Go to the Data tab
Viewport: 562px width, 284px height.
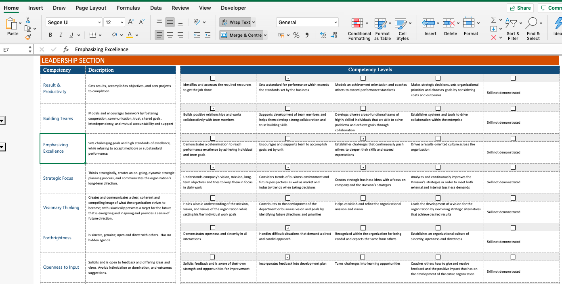pyautogui.click(x=156, y=8)
